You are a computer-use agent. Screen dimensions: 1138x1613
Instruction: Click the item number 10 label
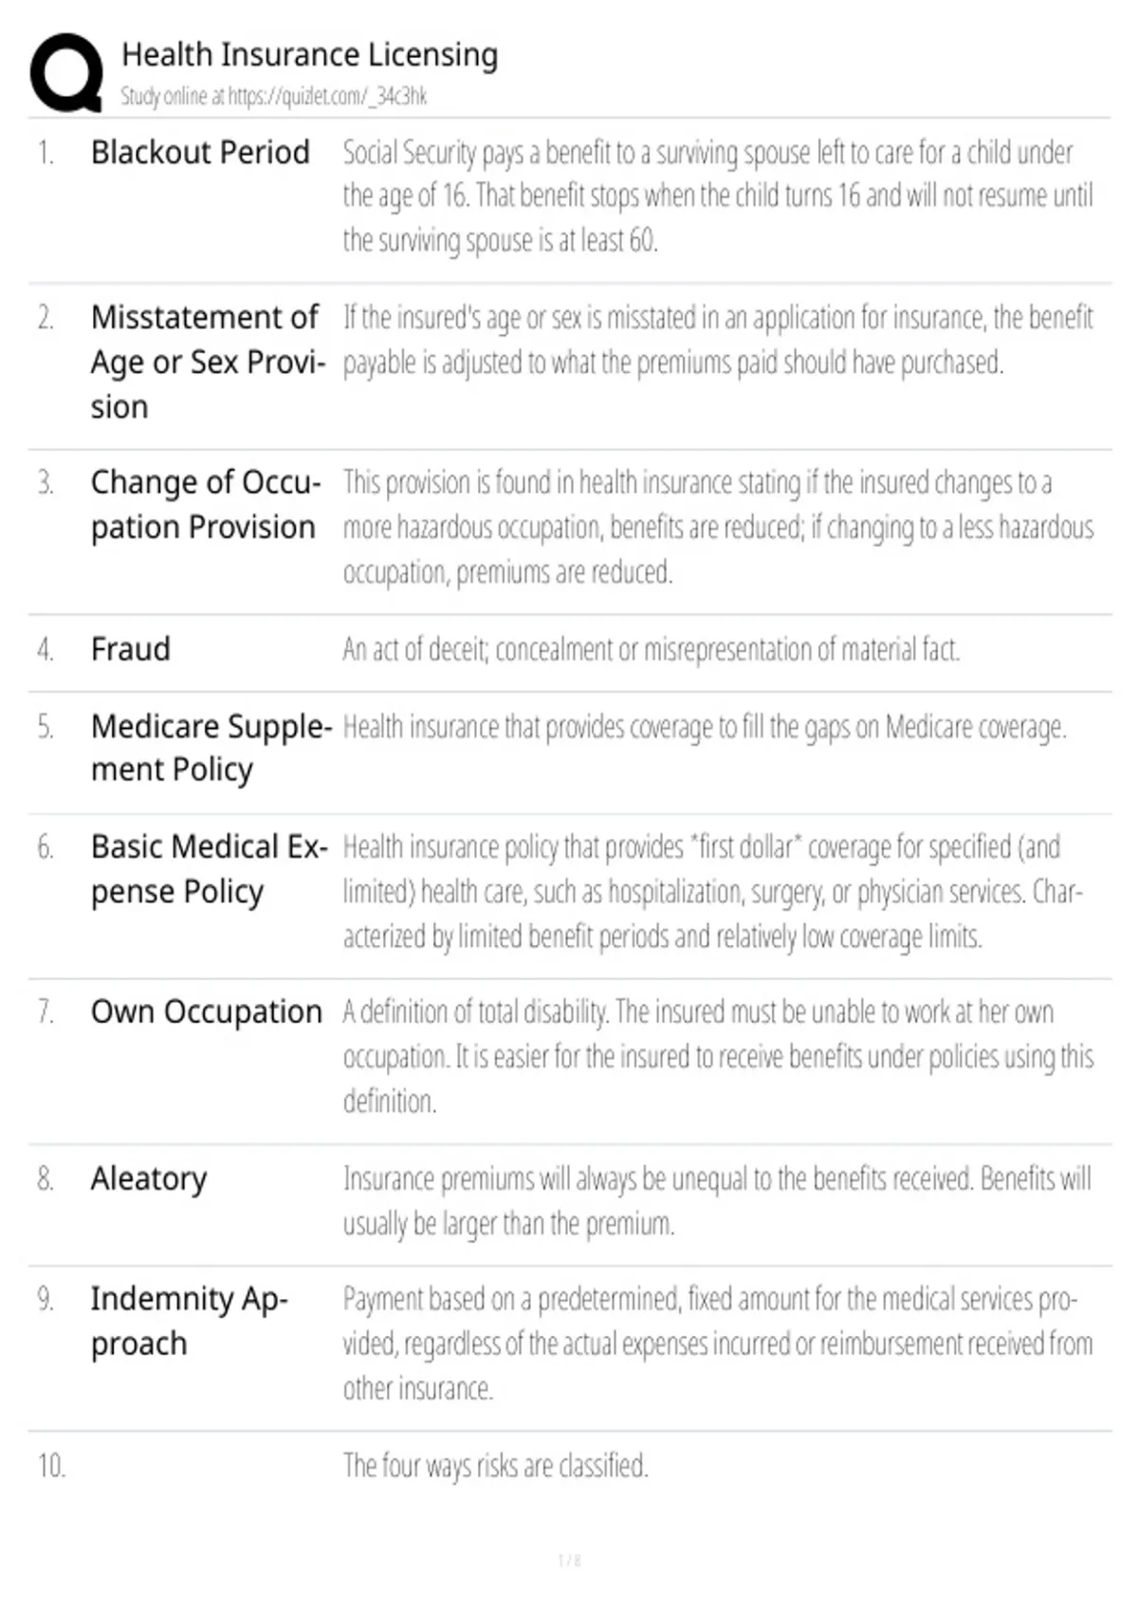pos(51,1466)
